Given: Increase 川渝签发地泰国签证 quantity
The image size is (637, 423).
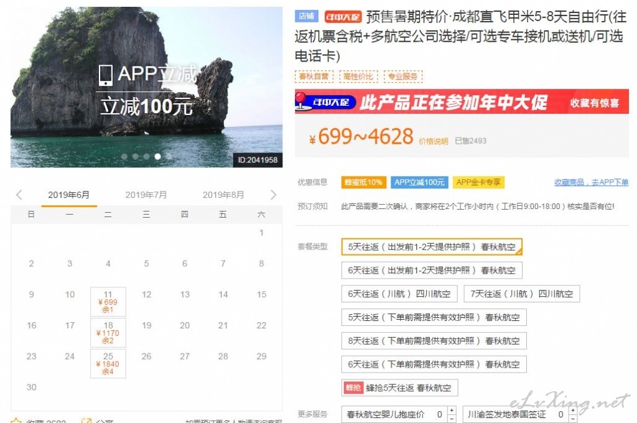Looking at the screenshot, I should 573,411.
